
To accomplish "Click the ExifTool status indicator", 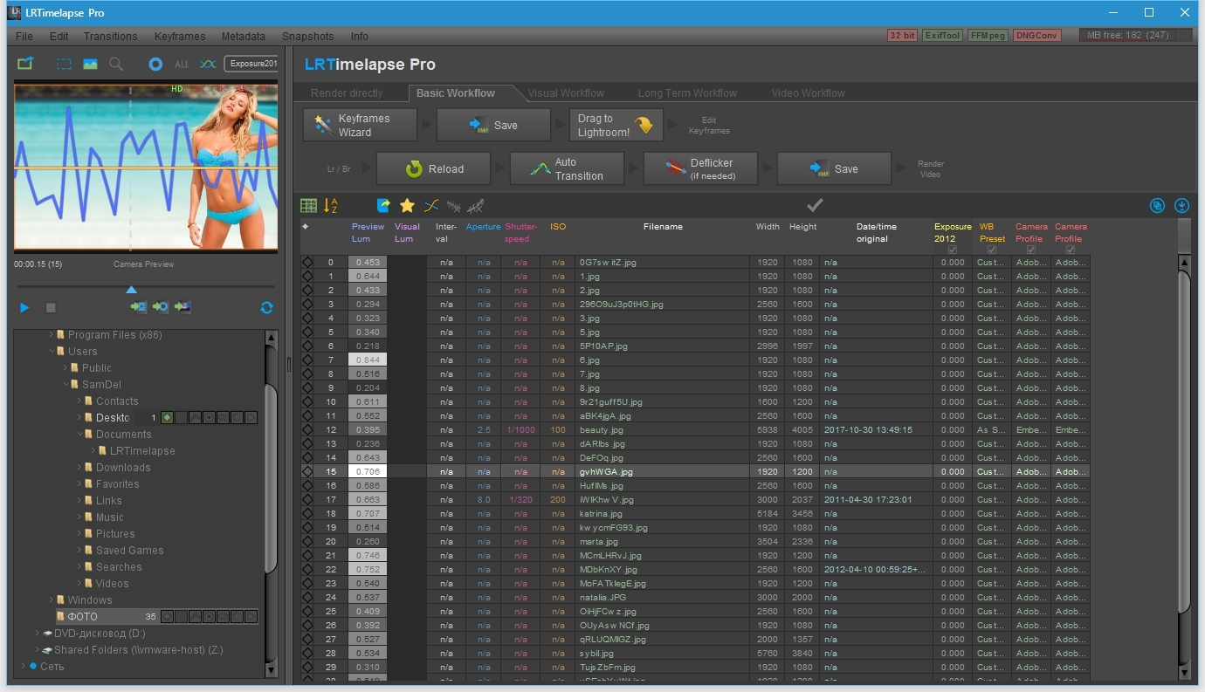I will click(942, 36).
